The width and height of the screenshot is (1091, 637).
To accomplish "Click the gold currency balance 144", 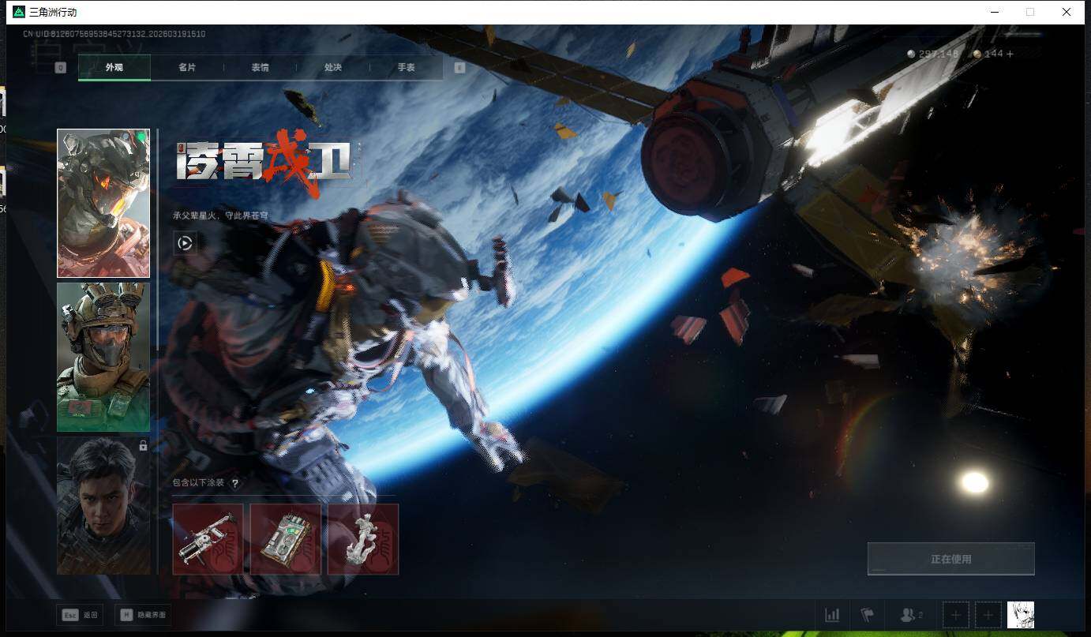I will coord(988,54).
